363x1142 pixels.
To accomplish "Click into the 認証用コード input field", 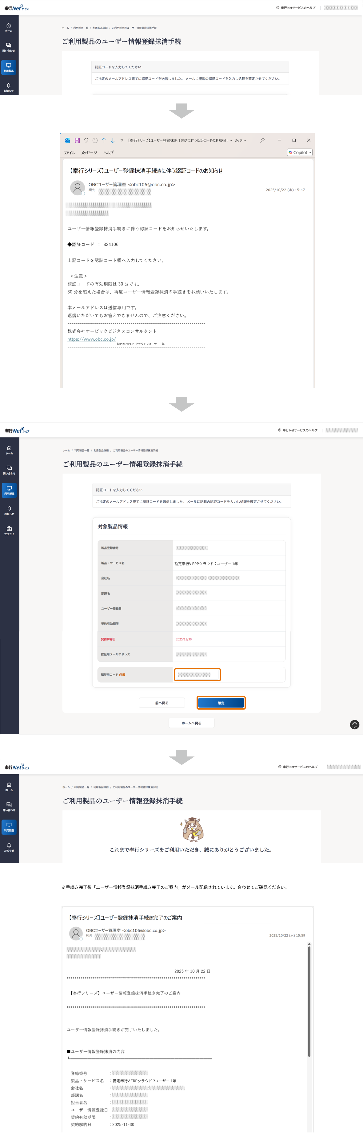I will pyautogui.click(x=197, y=674).
